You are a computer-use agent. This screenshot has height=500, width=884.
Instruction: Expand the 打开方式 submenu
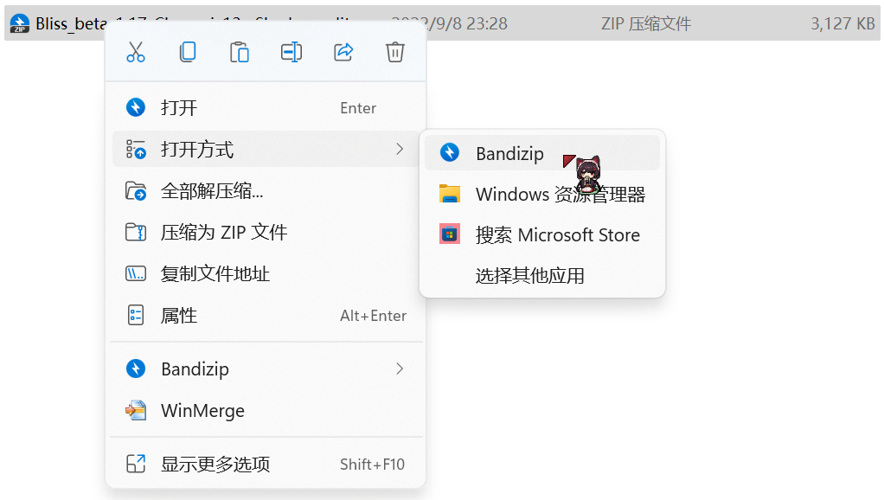(x=266, y=149)
